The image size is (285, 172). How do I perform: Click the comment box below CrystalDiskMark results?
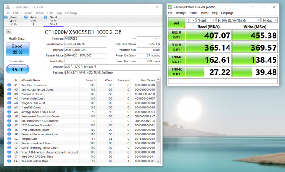pyautogui.click(x=223, y=81)
